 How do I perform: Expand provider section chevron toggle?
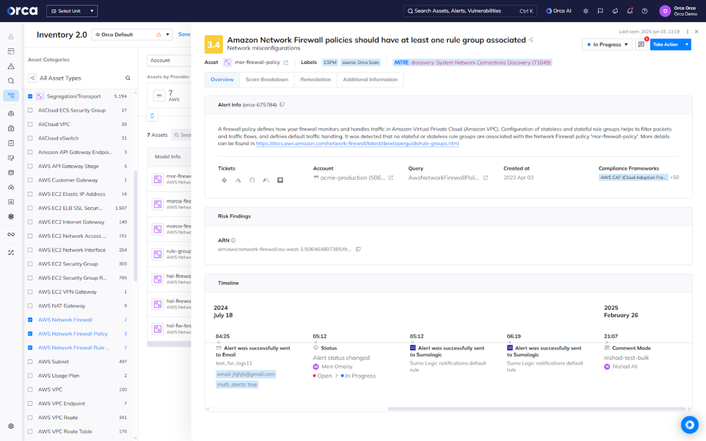point(152,116)
